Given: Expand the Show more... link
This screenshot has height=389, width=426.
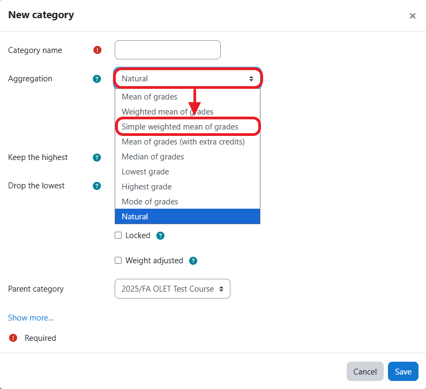Looking at the screenshot, I should [31, 318].
